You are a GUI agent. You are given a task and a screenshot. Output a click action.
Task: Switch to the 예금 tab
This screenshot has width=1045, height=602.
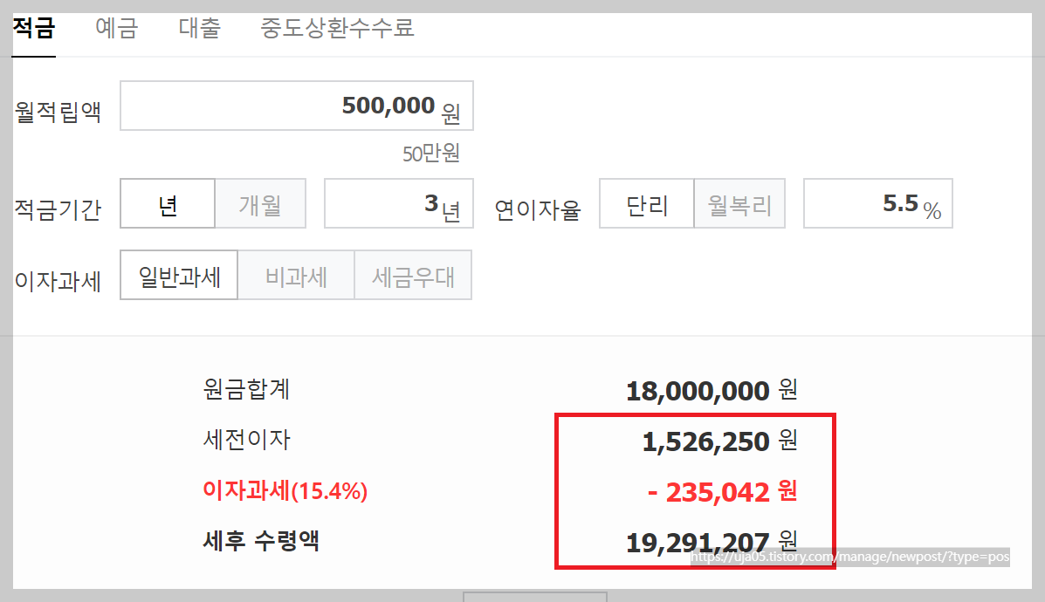pos(116,29)
